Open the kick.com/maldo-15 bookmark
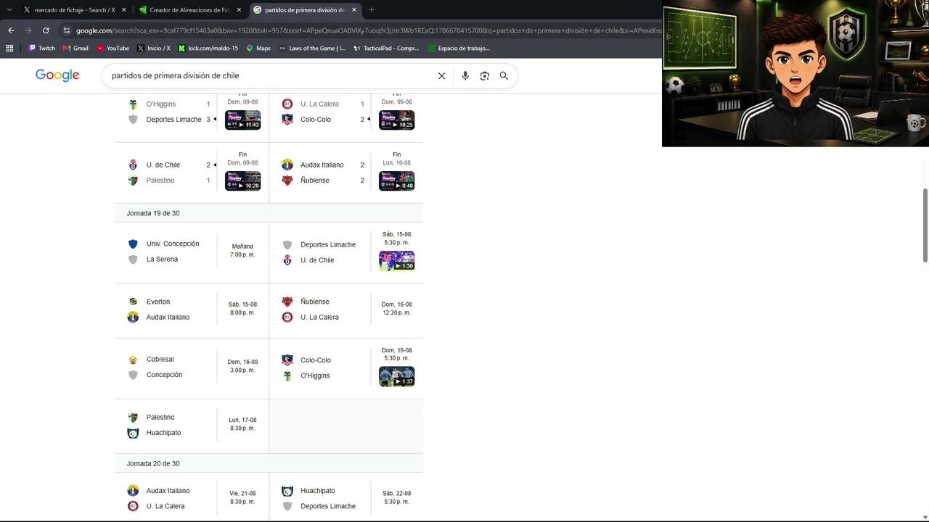This screenshot has height=522, width=929. coord(208,49)
